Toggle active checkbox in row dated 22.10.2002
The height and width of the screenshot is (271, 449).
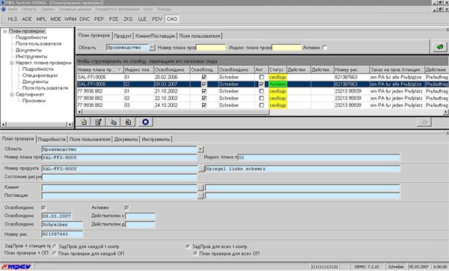[x=261, y=98]
